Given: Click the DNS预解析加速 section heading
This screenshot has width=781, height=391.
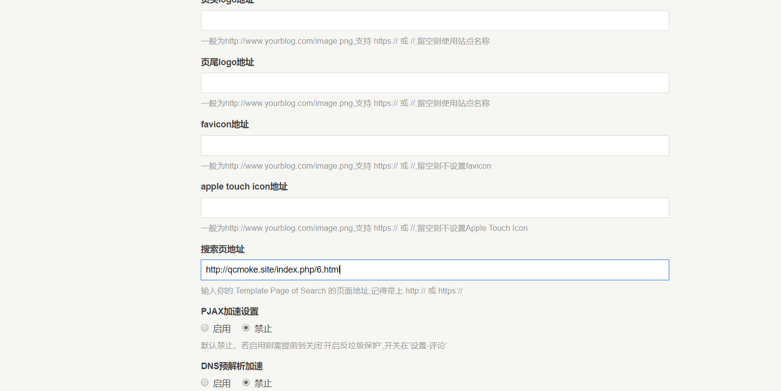Looking at the screenshot, I should point(232,366).
